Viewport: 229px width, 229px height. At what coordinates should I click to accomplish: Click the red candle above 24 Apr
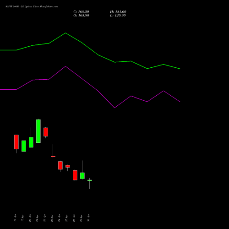point(60,165)
